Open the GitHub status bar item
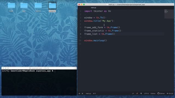This screenshot has height=98, width=175. tap(161, 93)
